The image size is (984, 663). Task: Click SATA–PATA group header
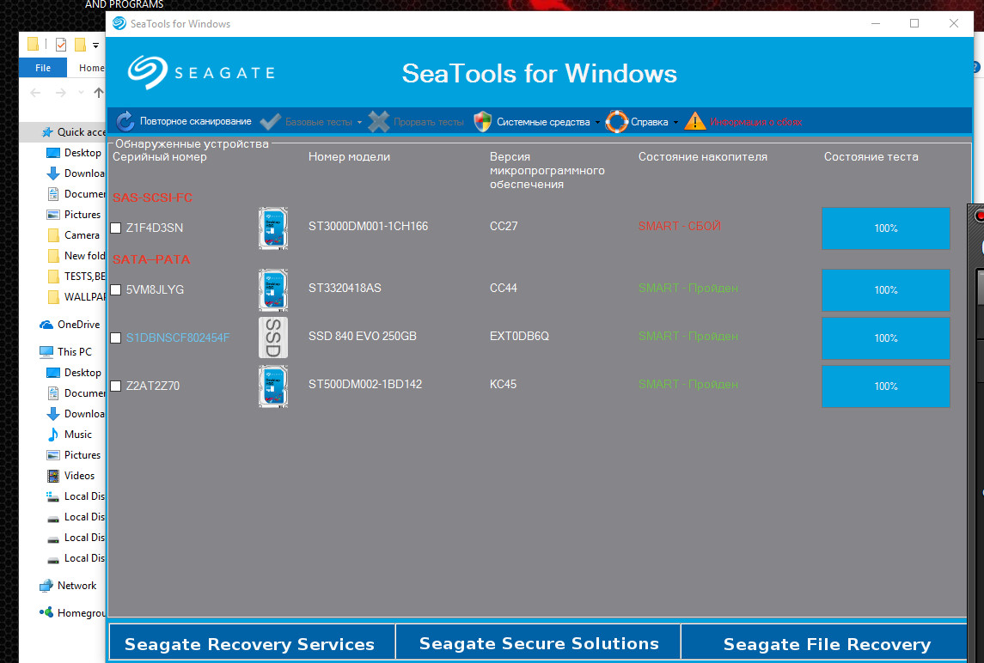coord(150,259)
